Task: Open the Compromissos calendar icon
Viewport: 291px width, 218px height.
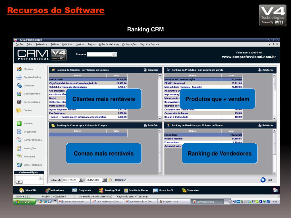Action: [x=19, y=140]
